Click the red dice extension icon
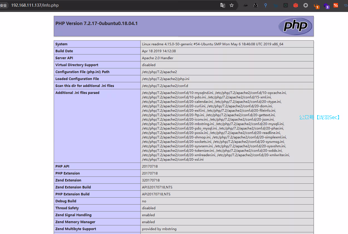This screenshot has width=348, height=234. coord(296,5)
